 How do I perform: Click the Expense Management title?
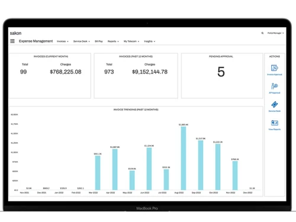click(36, 41)
